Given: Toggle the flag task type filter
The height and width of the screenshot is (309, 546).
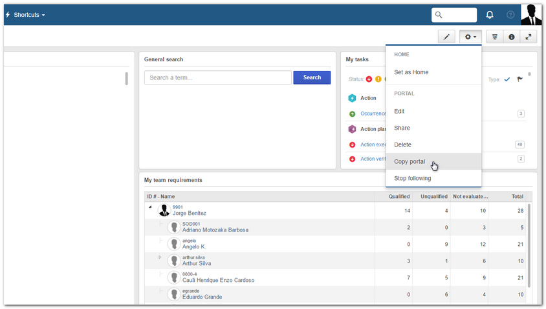Looking at the screenshot, I should pyautogui.click(x=520, y=79).
